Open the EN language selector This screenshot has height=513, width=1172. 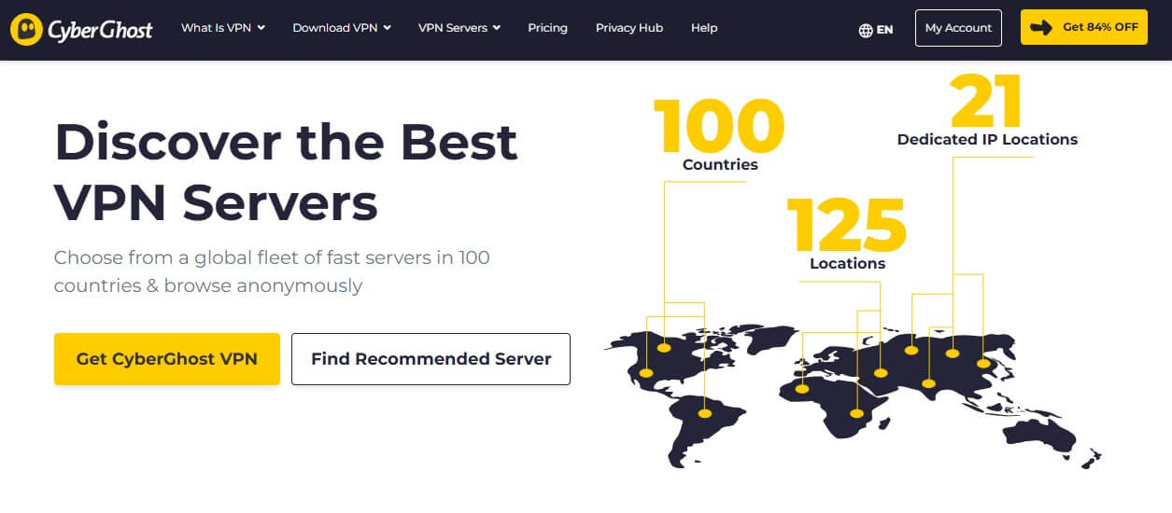pyautogui.click(x=884, y=30)
